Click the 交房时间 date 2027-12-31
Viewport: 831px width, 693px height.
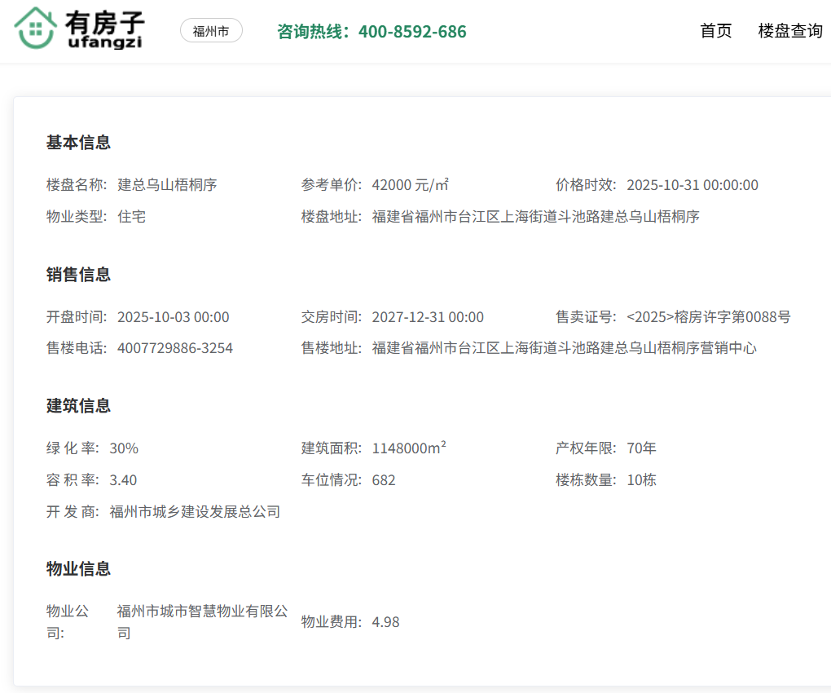pyautogui.click(x=428, y=317)
